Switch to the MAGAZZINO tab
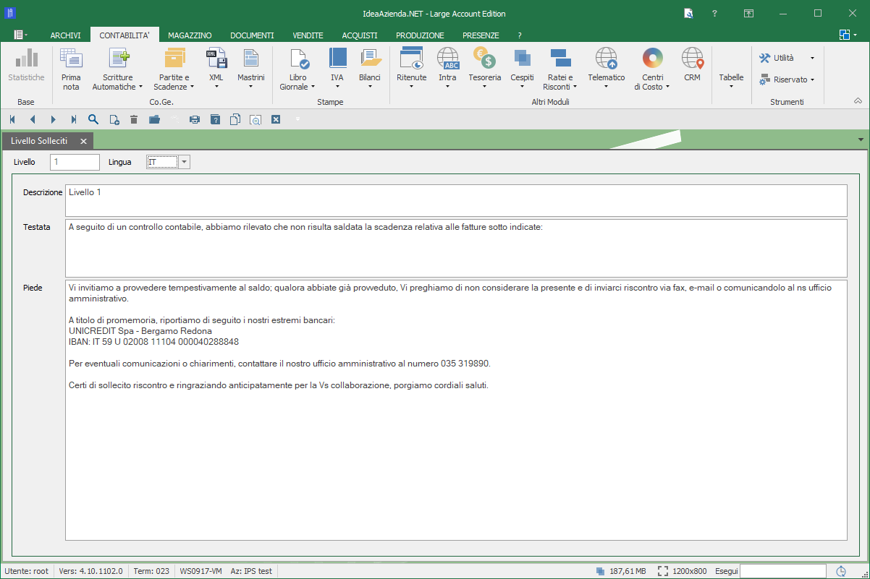Image resolution: width=870 pixels, height=579 pixels. (190, 35)
